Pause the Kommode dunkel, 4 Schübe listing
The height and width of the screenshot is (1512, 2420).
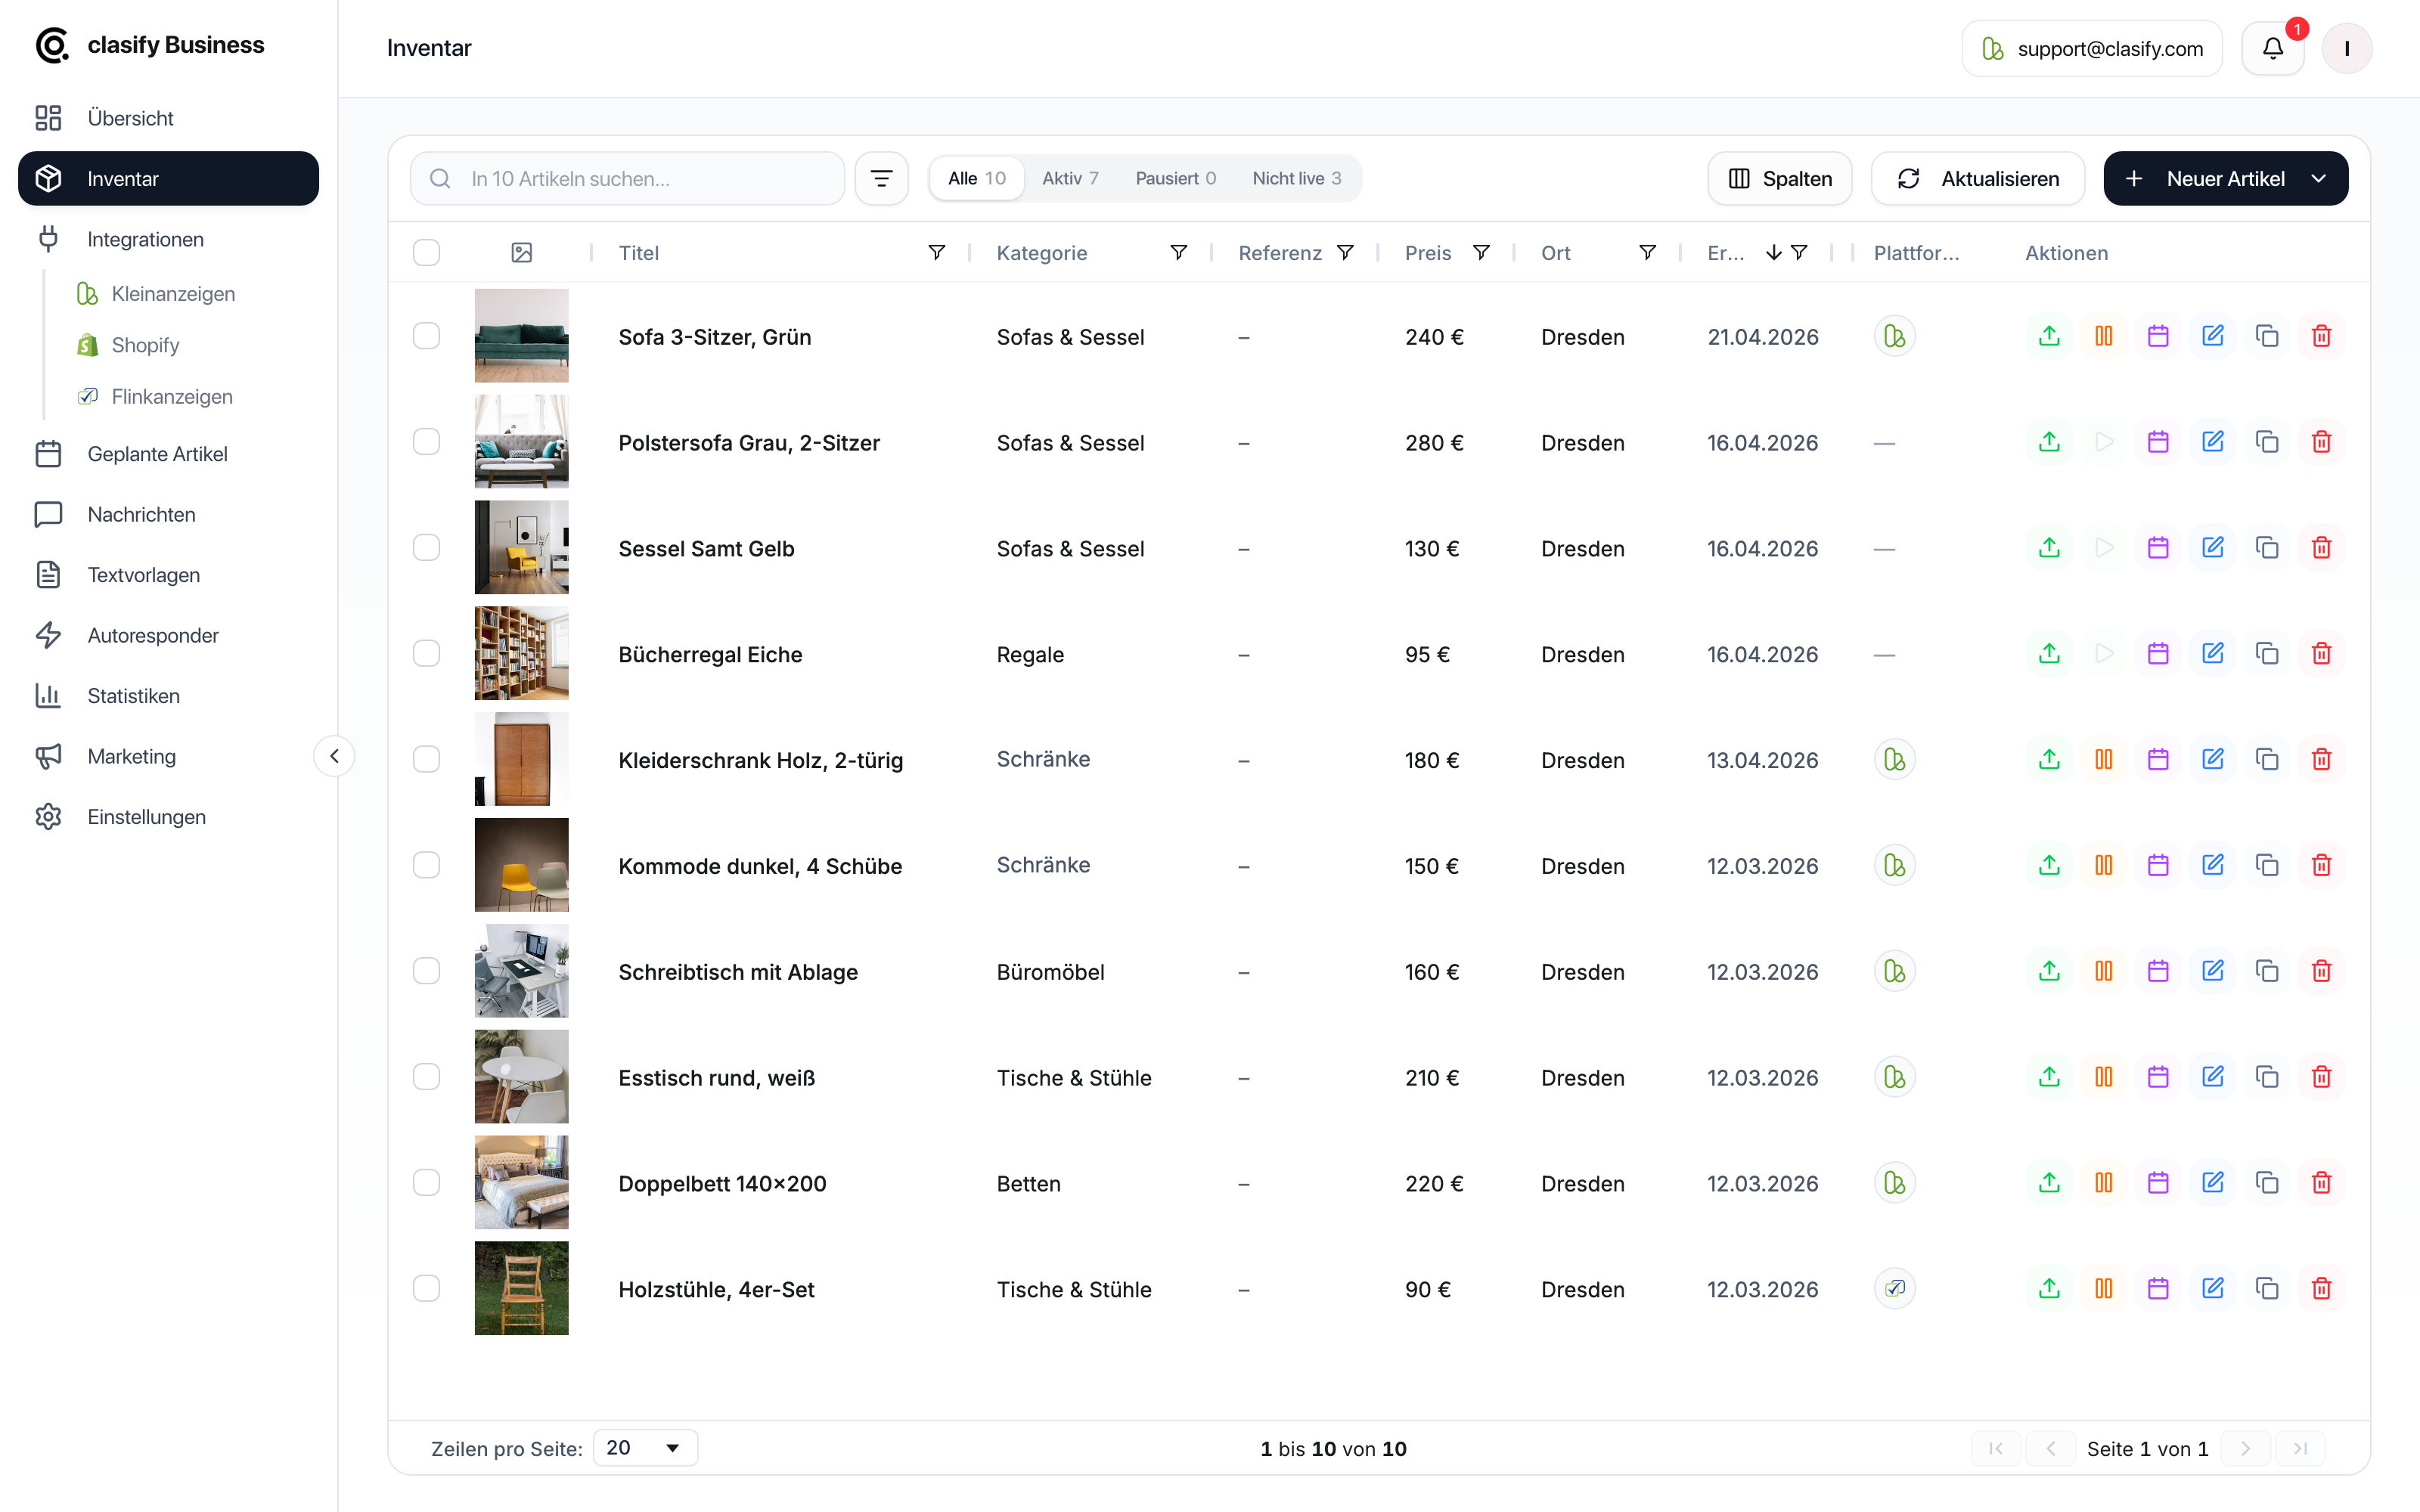coord(2104,865)
